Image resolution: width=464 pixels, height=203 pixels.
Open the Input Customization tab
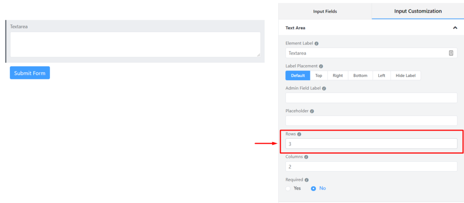pyautogui.click(x=418, y=11)
